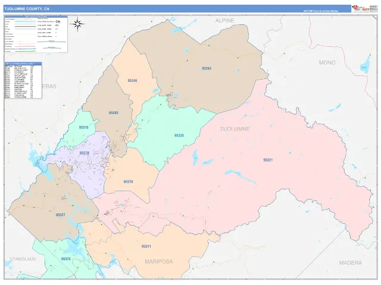The height and width of the screenshot is (285, 381).
Task: Click the TUOLUMNE county name label
Action: tap(235, 129)
